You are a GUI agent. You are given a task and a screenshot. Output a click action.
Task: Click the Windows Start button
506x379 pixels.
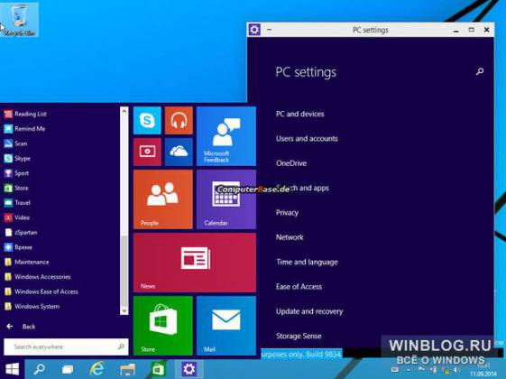pyautogui.click(x=13, y=369)
